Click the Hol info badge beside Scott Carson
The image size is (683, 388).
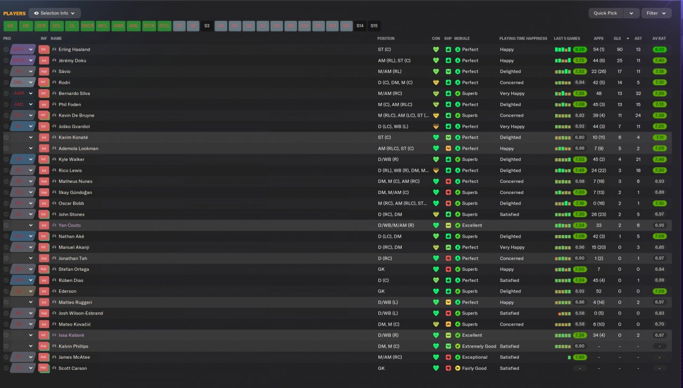[44, 368]
